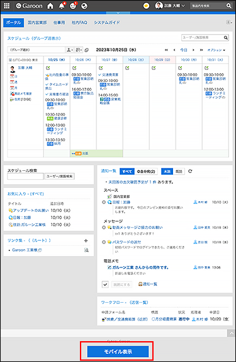236x362 pixels.
Task: Open the portal settings gear dropdown
Action: click(x=229, y=22)
